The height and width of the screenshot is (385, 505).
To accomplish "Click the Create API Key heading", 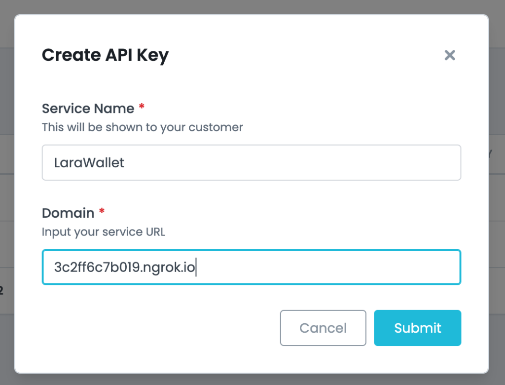I will pos(105,55).
